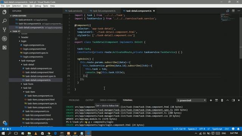This screenshot has height=136, width=242.
Task: Open the notifications bell in the status bar
Action: tap(238, 129)
